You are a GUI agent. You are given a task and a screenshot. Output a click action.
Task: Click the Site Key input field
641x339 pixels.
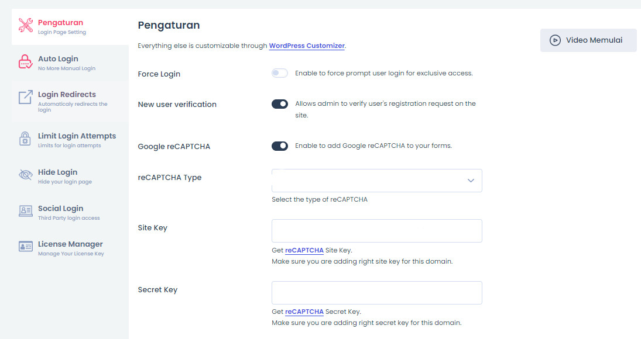376,231
